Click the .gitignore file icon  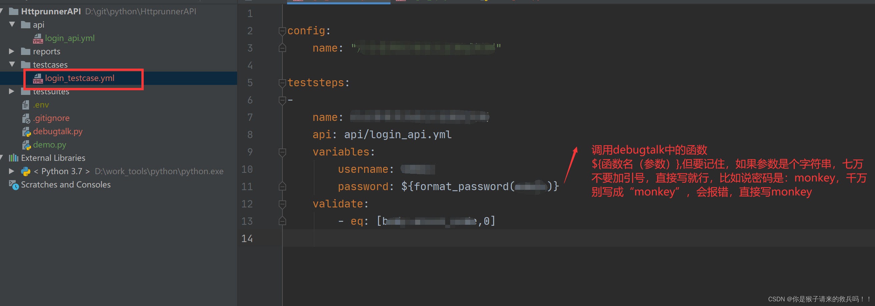(26, 118)
